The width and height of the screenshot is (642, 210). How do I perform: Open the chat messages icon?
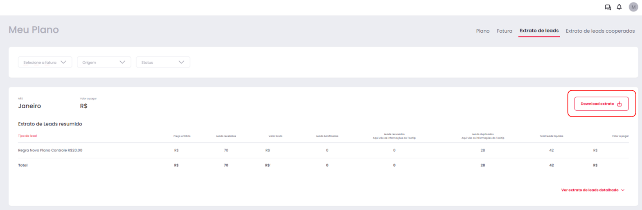pos(608,7)
